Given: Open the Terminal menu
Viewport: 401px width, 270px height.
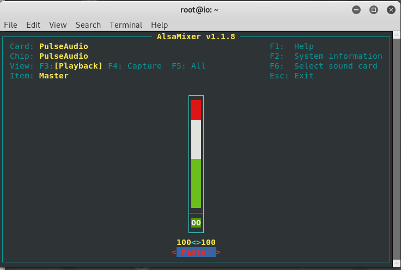Looking at the screenshot, I should click(x=126, y=25).
